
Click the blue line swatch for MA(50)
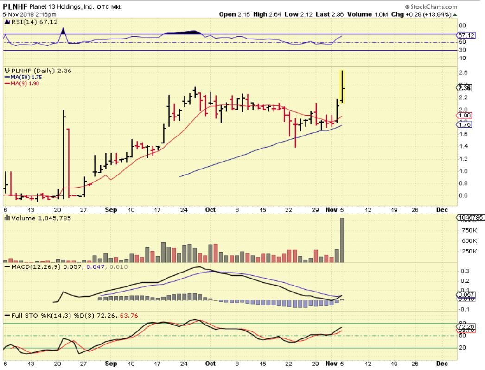tap(7, 78)
